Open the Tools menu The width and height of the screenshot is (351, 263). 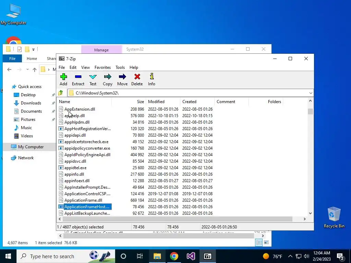pyautogui.click(x=120, y=67)
